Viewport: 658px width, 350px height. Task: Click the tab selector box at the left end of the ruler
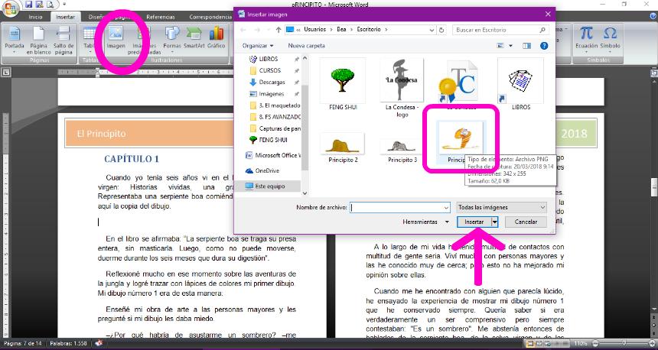pyautogui.click(x=6, y=72)
